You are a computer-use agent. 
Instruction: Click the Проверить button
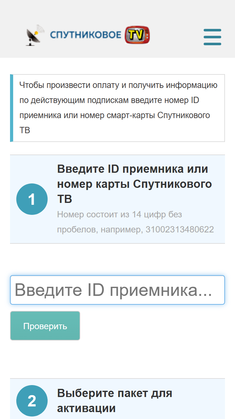(45, 326)
